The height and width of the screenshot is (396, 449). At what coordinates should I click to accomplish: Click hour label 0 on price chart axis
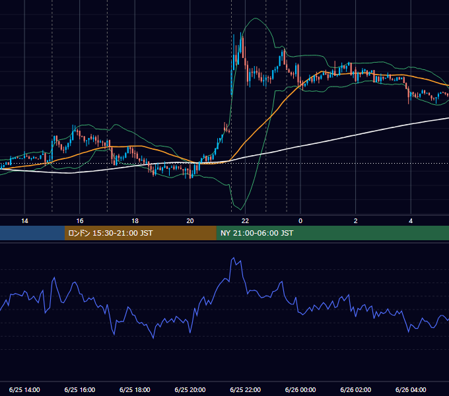300,221
